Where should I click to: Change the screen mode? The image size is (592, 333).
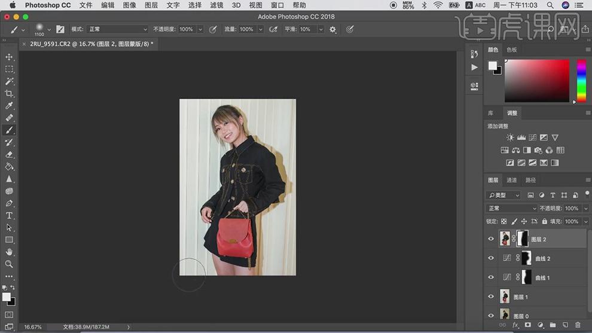pos(9,326)
